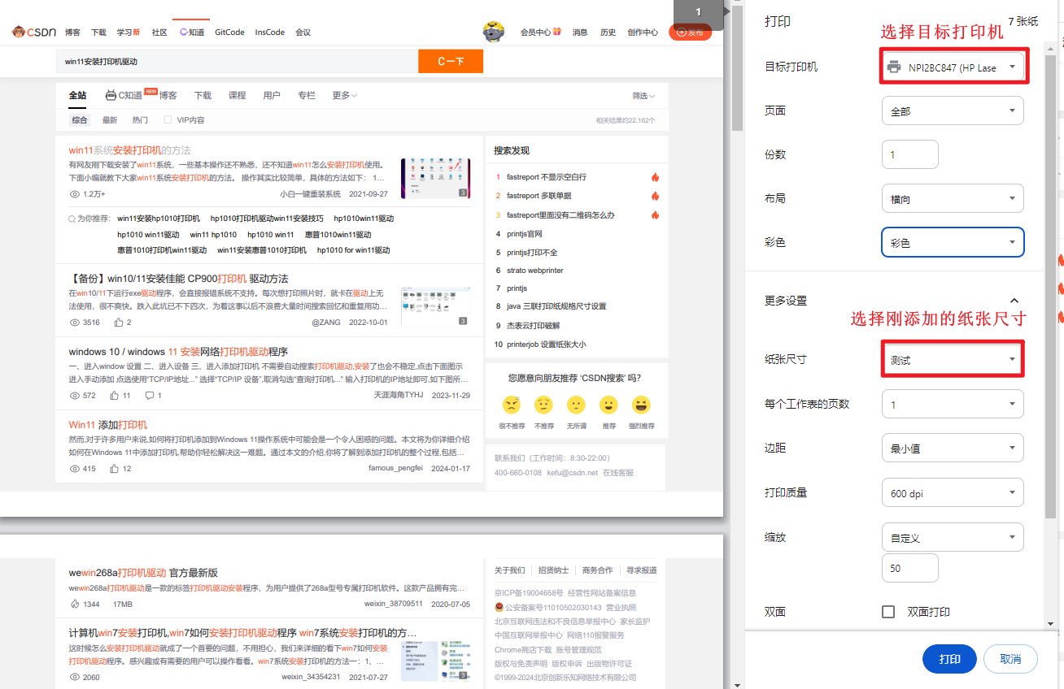Image resolution: width=1064 pixels, height=689 pixels.
Task: Click the download icon beside 1344
Action: click(x=75, y=604)
